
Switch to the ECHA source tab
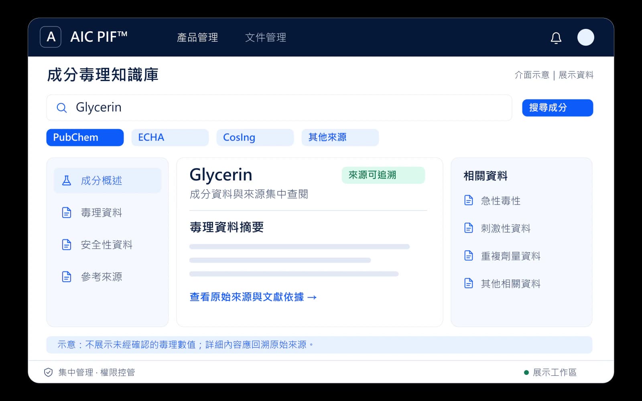point(170,138)
